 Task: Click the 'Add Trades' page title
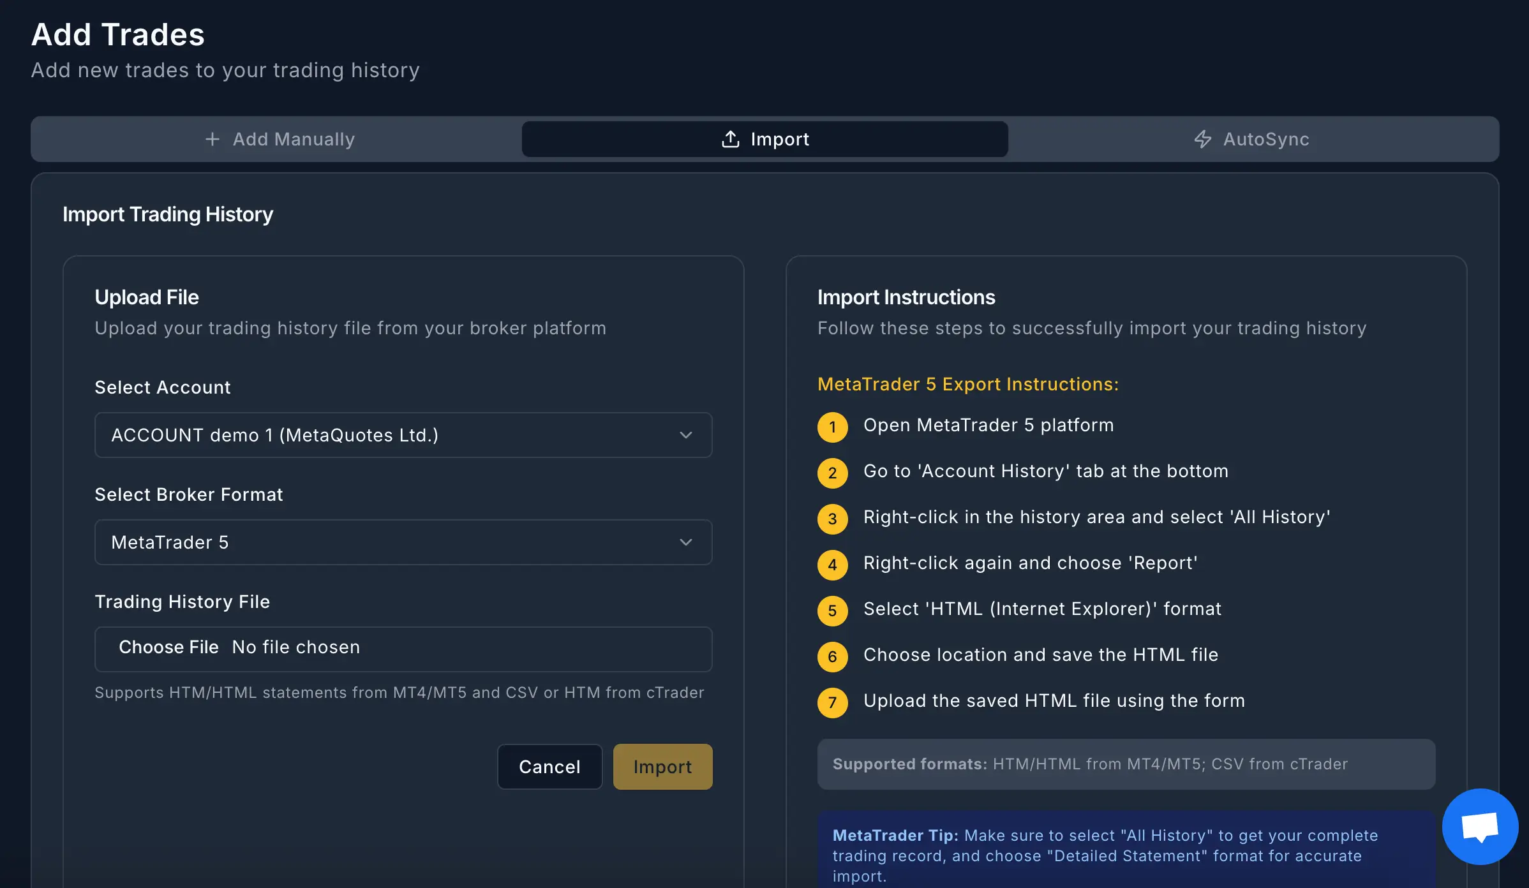tap(118, 34)
